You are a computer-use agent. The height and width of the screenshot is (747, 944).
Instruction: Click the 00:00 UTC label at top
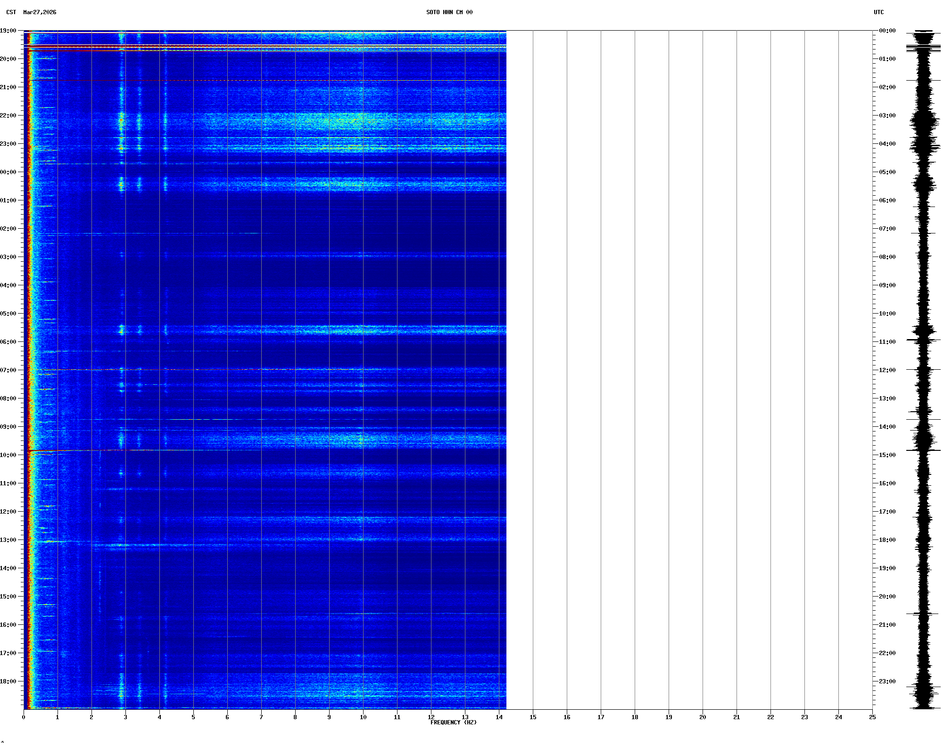[x=887, y=31]
